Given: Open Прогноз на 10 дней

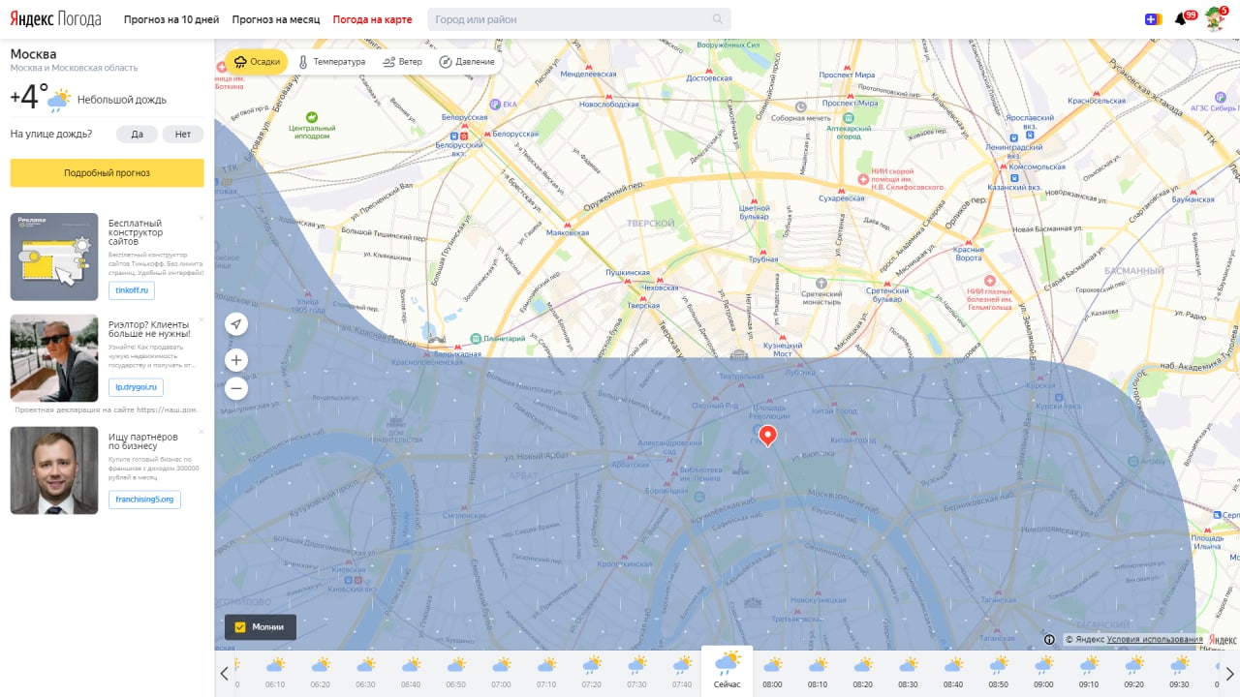Looking at the screenshot, I should click(171, 19).
